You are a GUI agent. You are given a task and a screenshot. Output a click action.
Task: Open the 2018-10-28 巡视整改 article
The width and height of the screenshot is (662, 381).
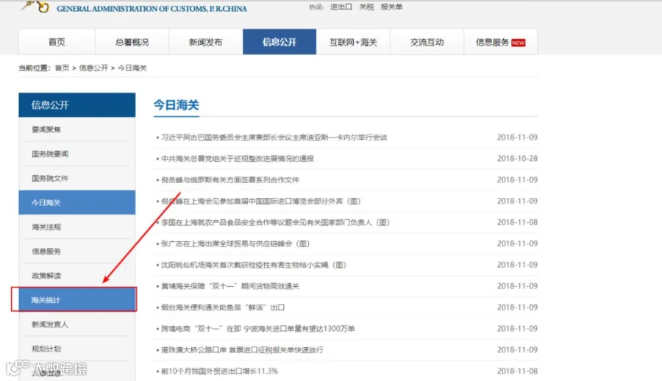[238, 159]
